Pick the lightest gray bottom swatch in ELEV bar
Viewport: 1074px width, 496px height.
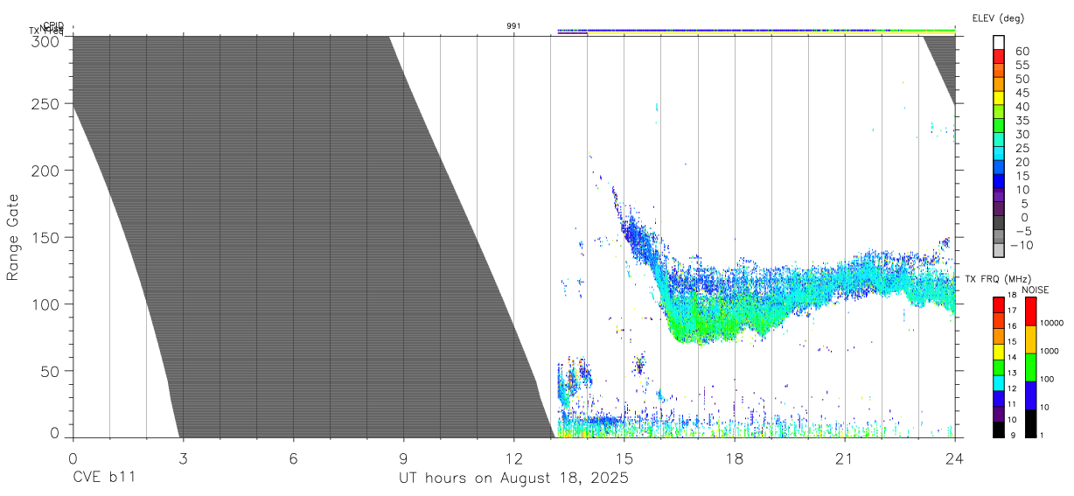tap(999, 251)
